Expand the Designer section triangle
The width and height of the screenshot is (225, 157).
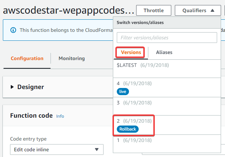(x=12, y=87)
